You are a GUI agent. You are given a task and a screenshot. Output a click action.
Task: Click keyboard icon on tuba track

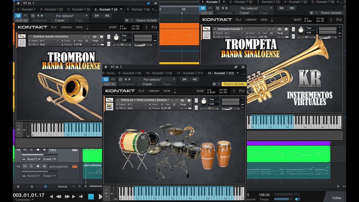[75, 150]
